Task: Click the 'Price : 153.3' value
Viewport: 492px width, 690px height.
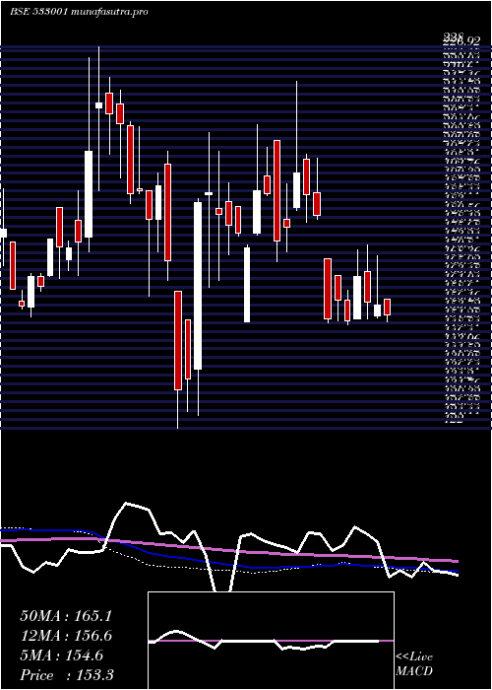Action: (67, 675)
